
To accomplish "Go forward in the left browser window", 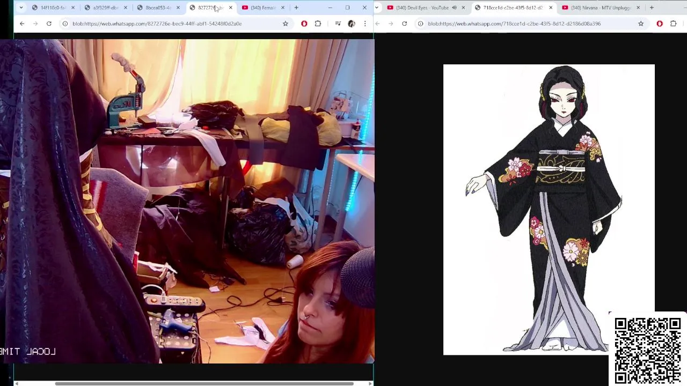I will (x=35, y=24).
